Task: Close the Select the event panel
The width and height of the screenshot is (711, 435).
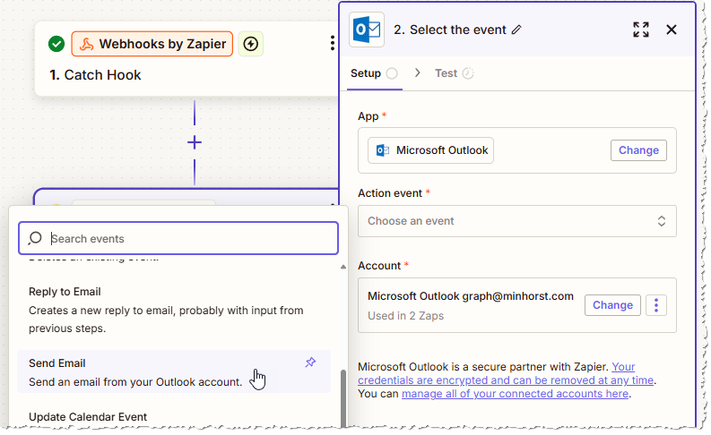Action: click(x=672, y=30)
